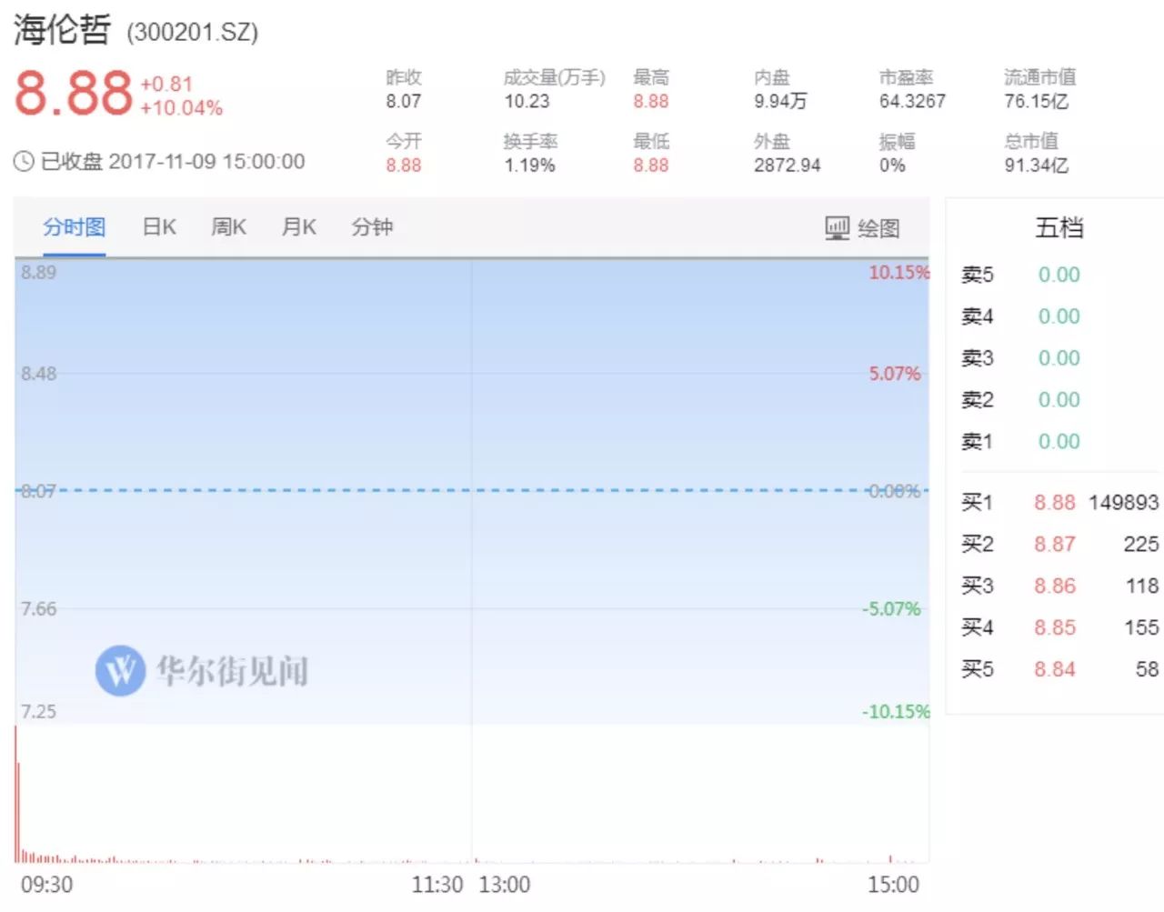Image resolution: width=1164 pixels, height=912 pixels.
Task: Click the 海伦哲 stock name title
Action: (62, 30)
